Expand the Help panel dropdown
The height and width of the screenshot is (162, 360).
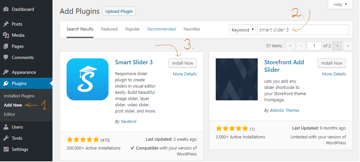point(340,4)
